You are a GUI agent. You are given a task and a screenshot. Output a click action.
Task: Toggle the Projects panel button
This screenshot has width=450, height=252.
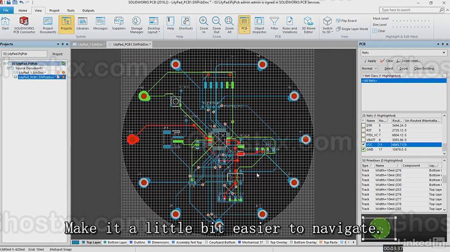66,24
